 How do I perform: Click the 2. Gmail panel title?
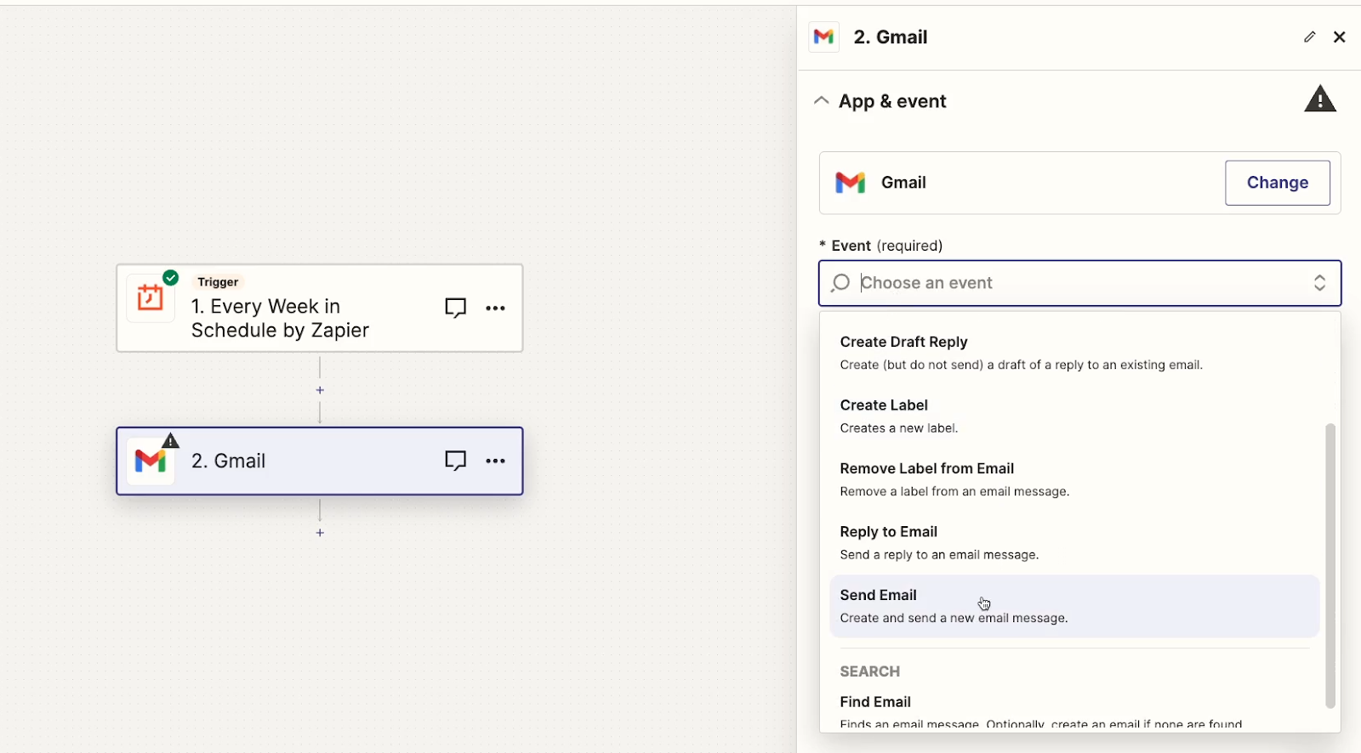click(x=891, y=37)
